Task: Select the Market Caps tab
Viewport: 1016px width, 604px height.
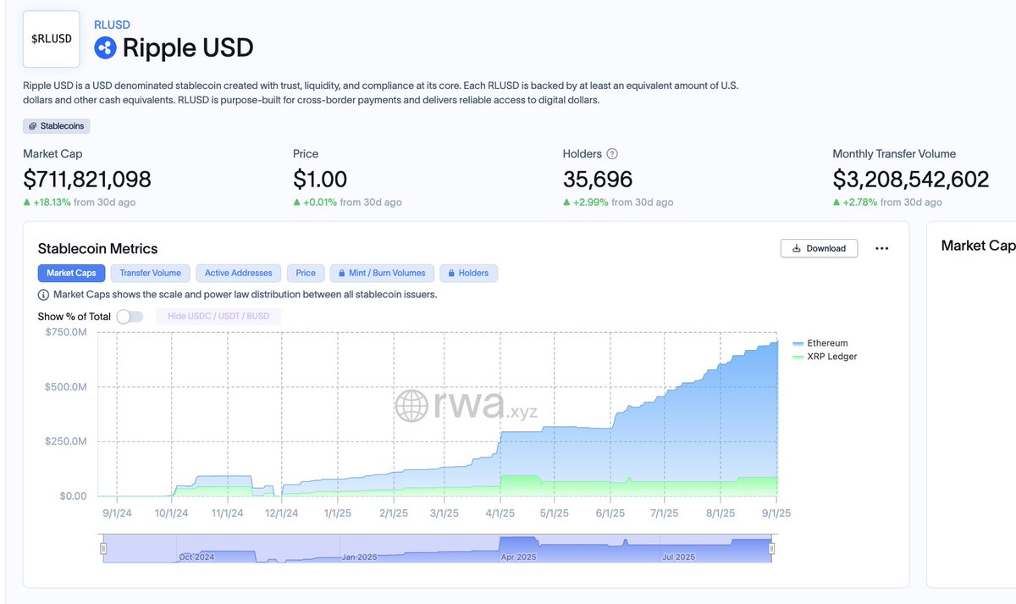Action: coord(72,273)
